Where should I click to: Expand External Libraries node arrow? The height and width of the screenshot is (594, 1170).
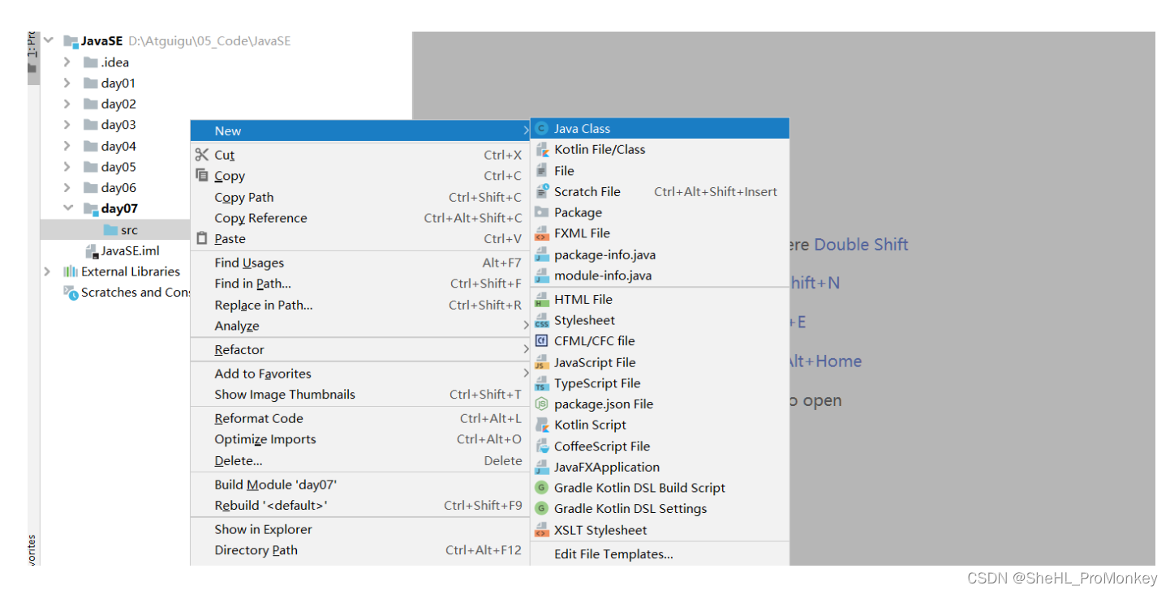[x=48, y=271]
